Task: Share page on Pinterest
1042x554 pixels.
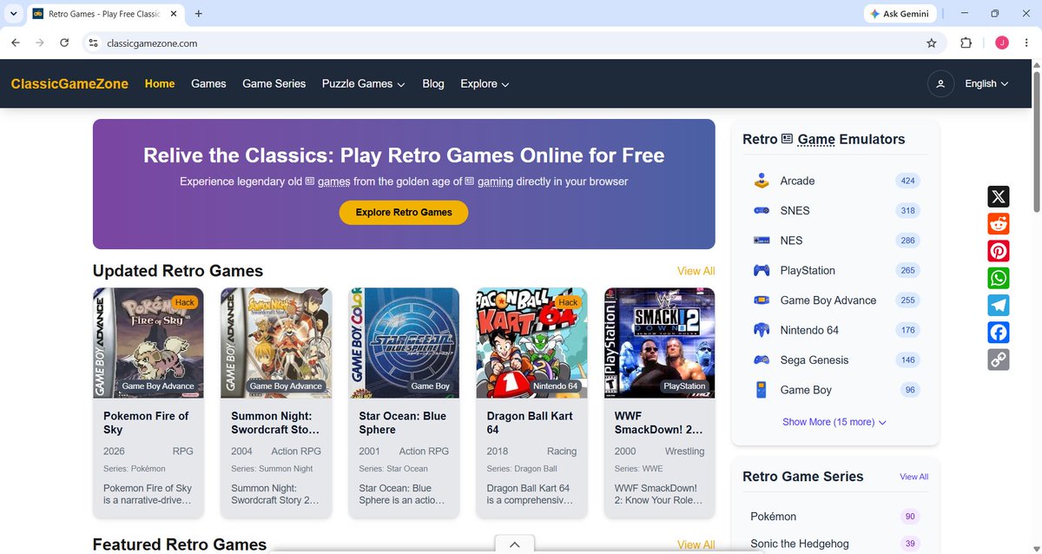Action: pos(999,251)
